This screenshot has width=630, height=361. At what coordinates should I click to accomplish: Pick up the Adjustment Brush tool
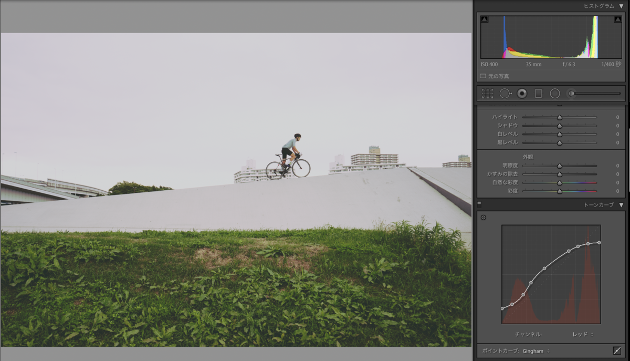(x=572, y=93)
